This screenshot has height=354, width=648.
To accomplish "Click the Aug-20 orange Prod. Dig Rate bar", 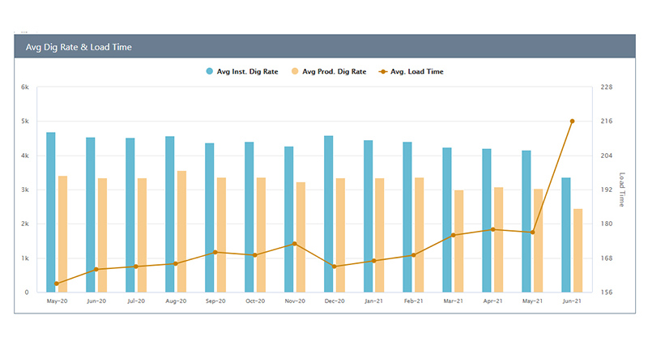I will tap(181, 231).
